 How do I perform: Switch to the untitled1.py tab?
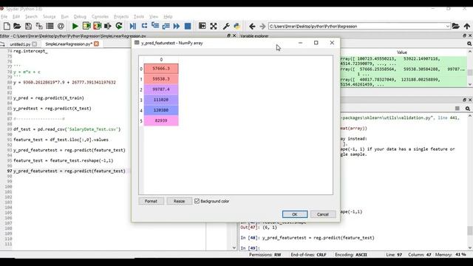point(20,44)
